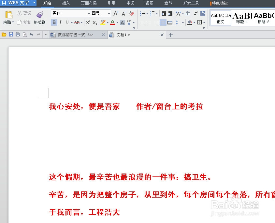
Task: Toggle strikethrough formatting
Action: [77, 22]
